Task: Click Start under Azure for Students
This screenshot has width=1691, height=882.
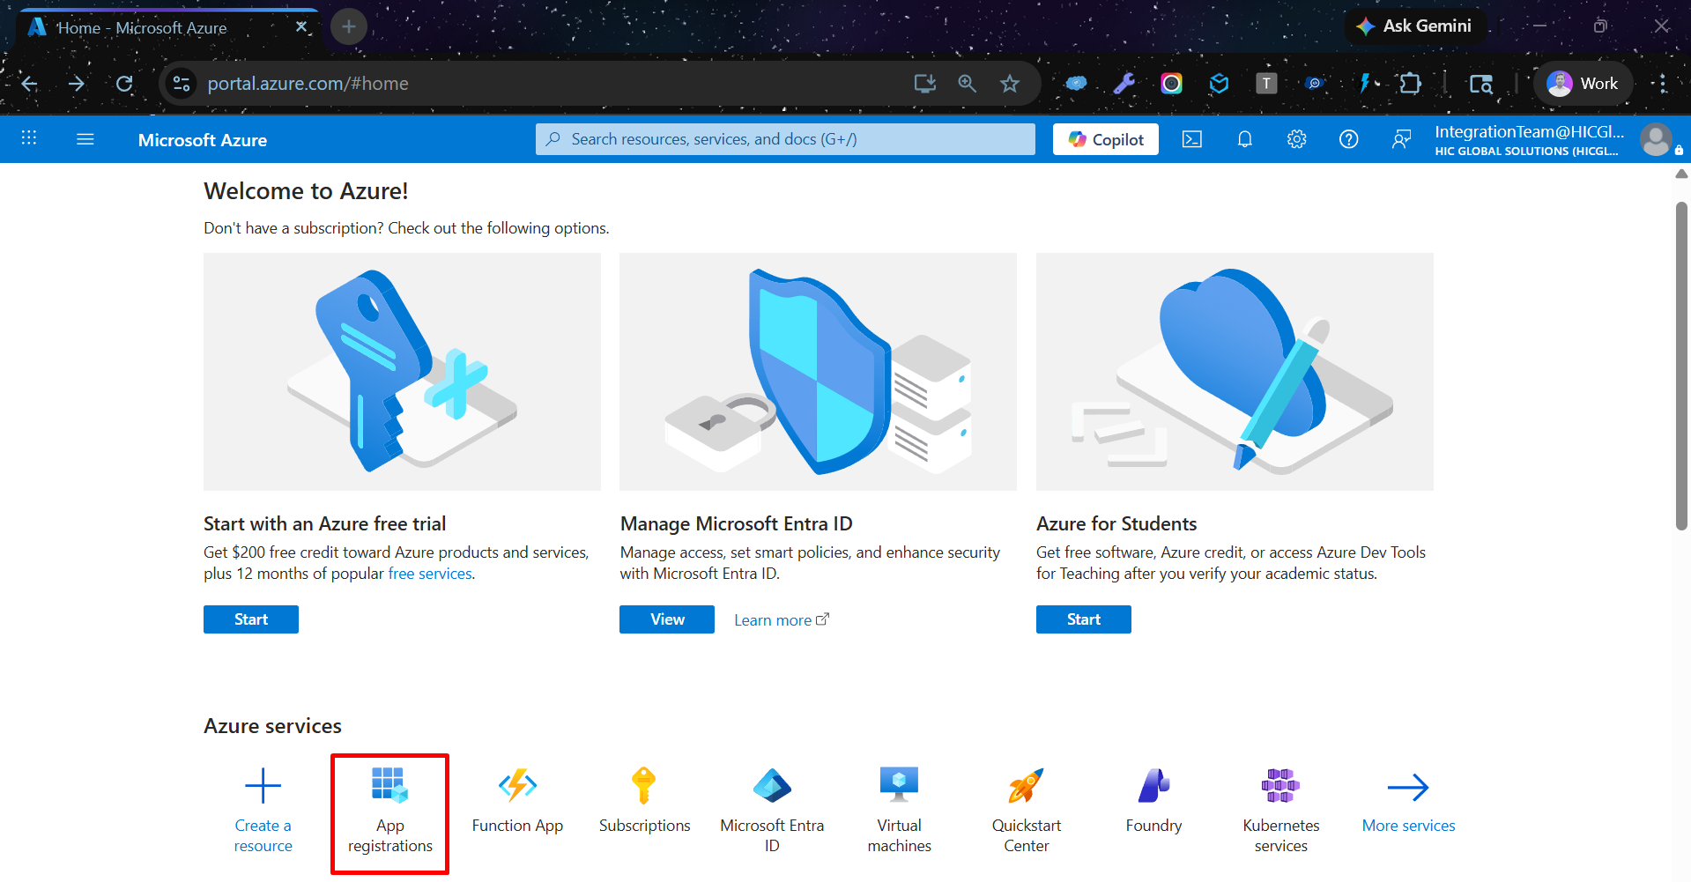Action: (x=1084, y=619)
